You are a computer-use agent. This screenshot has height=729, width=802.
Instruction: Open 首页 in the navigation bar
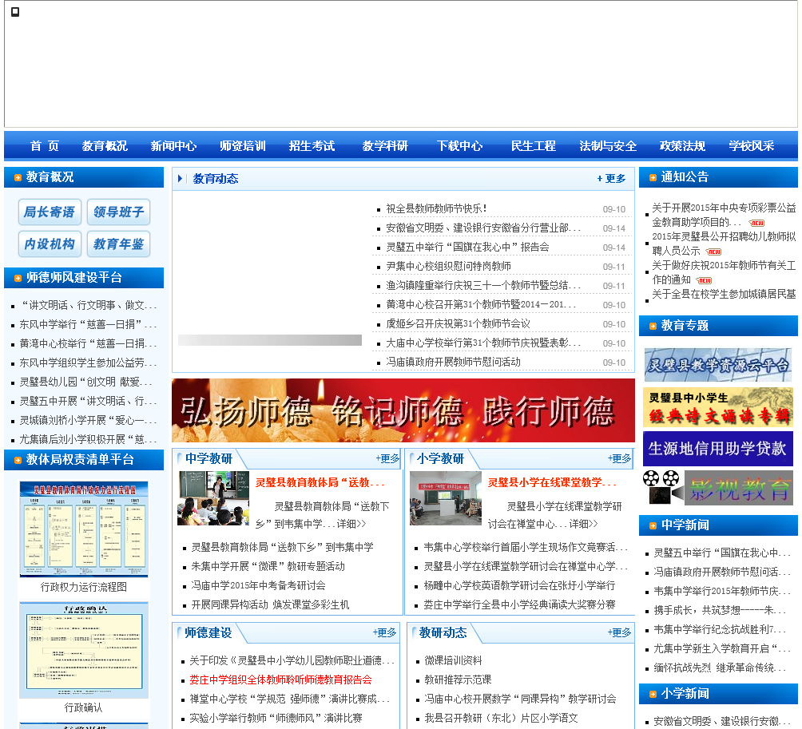(45, 146)
